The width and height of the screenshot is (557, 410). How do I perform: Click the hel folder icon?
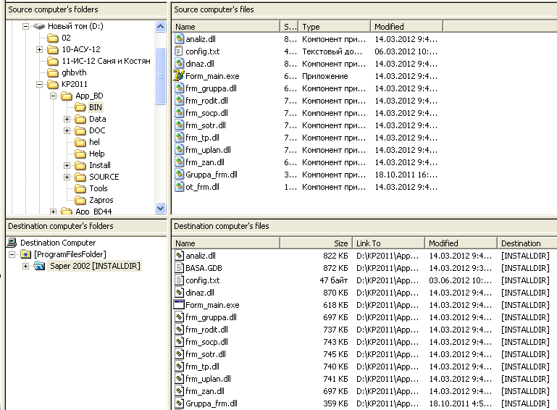(x=80, y=142)
